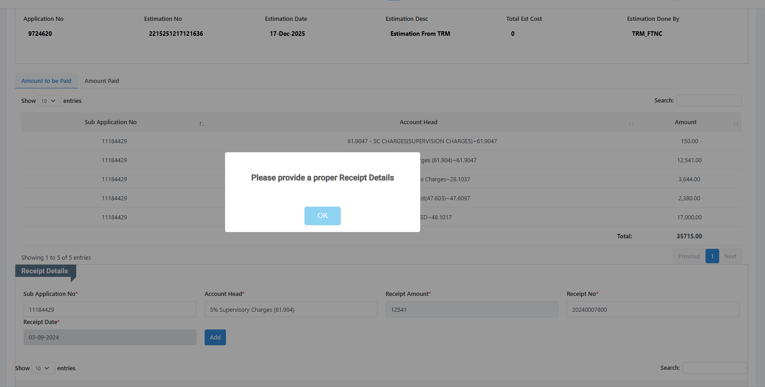765x387 pixels.
Task: Sort by Amount column arrows
Action: 736,124
